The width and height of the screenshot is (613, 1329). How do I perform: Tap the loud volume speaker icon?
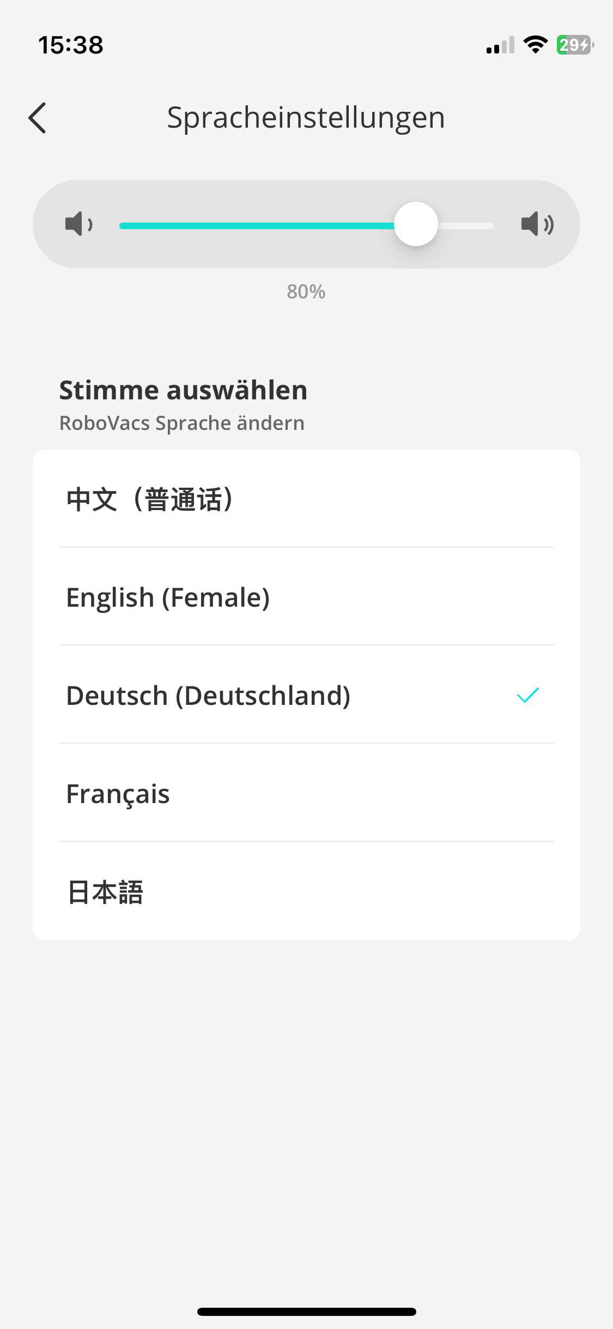pyautogui.click(x=537, y=224)
